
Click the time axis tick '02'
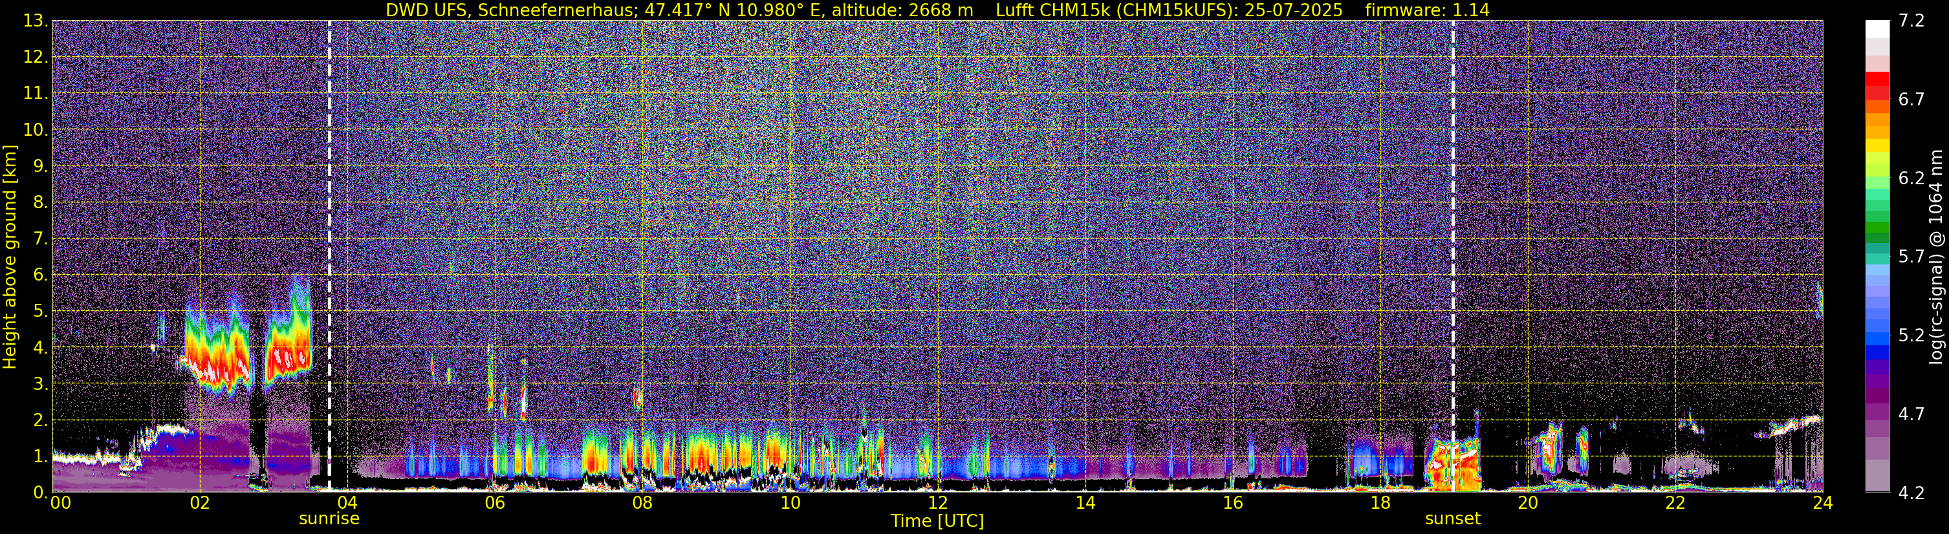click(x=200, y=503)
